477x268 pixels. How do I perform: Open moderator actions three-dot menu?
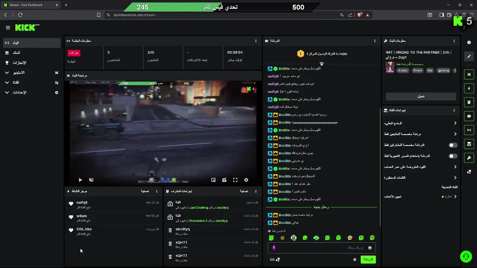pyautogui.click(x=256, y=191)
